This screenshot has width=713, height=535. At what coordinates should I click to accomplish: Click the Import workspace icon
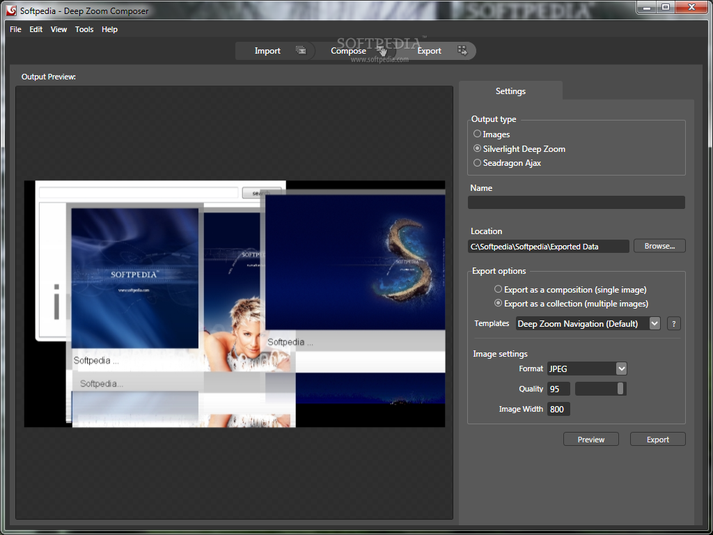point(301,50)
